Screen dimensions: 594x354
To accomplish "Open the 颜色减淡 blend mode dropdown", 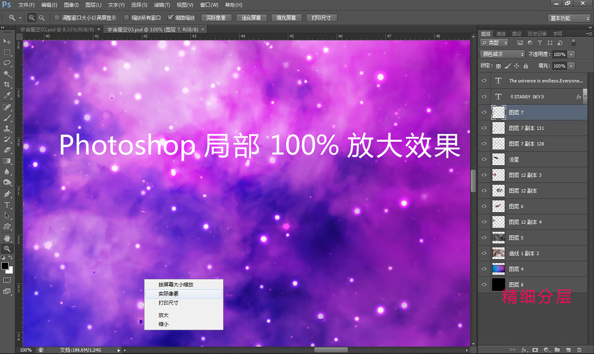I will point(502,54).
